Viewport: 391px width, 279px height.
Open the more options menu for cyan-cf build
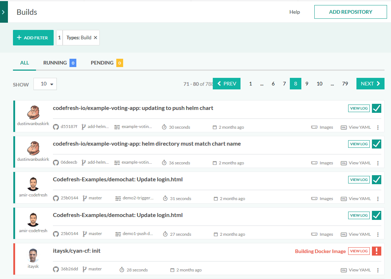(x=378, y=270)
